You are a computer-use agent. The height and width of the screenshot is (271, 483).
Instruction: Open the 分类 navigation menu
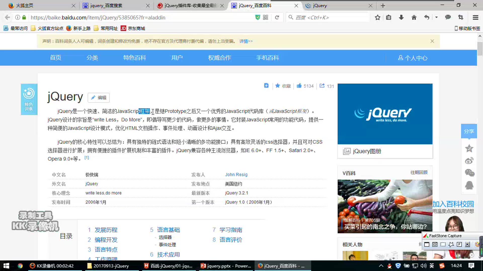tap(92, 58)
